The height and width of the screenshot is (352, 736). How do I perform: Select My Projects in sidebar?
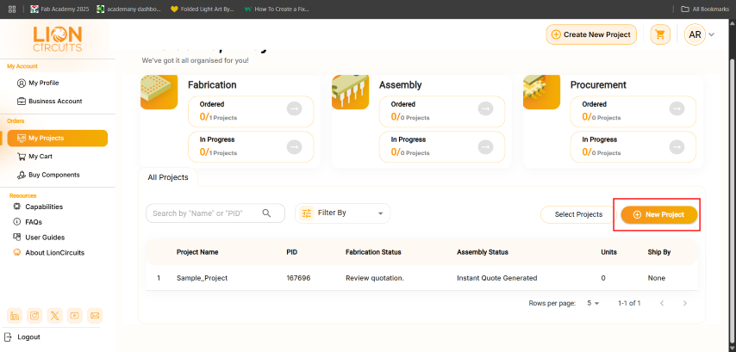57,139
